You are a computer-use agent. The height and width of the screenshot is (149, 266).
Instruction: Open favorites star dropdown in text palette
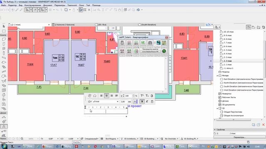90,101
